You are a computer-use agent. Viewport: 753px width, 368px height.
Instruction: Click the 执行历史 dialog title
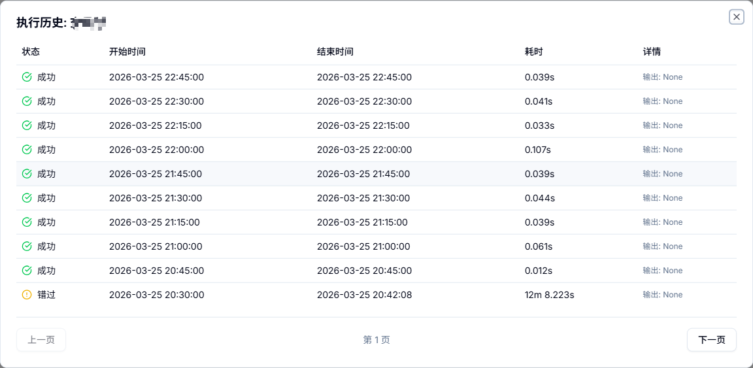61,23
